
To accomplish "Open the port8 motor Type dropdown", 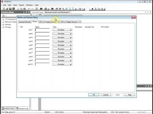I will [62, 57].
